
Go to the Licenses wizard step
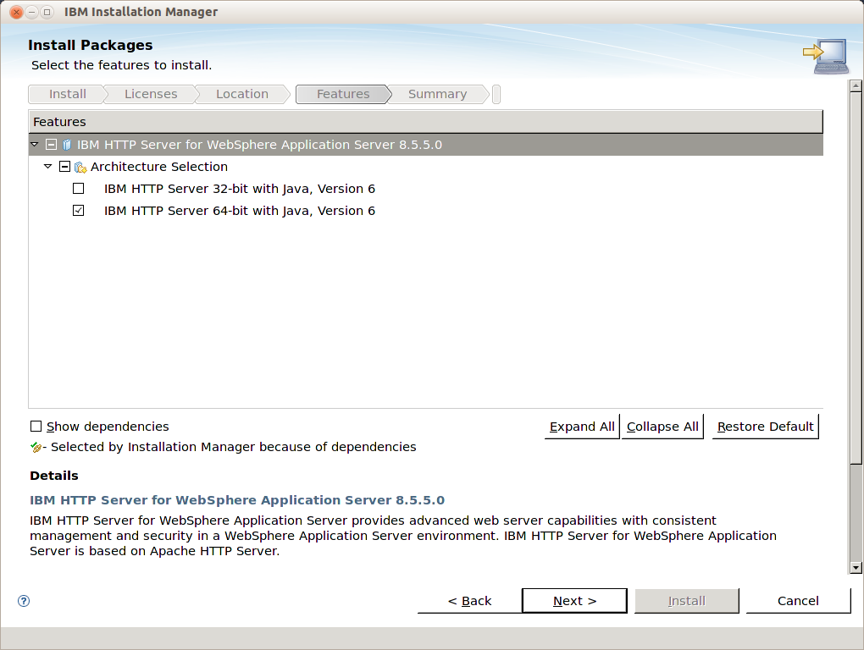coord(151,94)
